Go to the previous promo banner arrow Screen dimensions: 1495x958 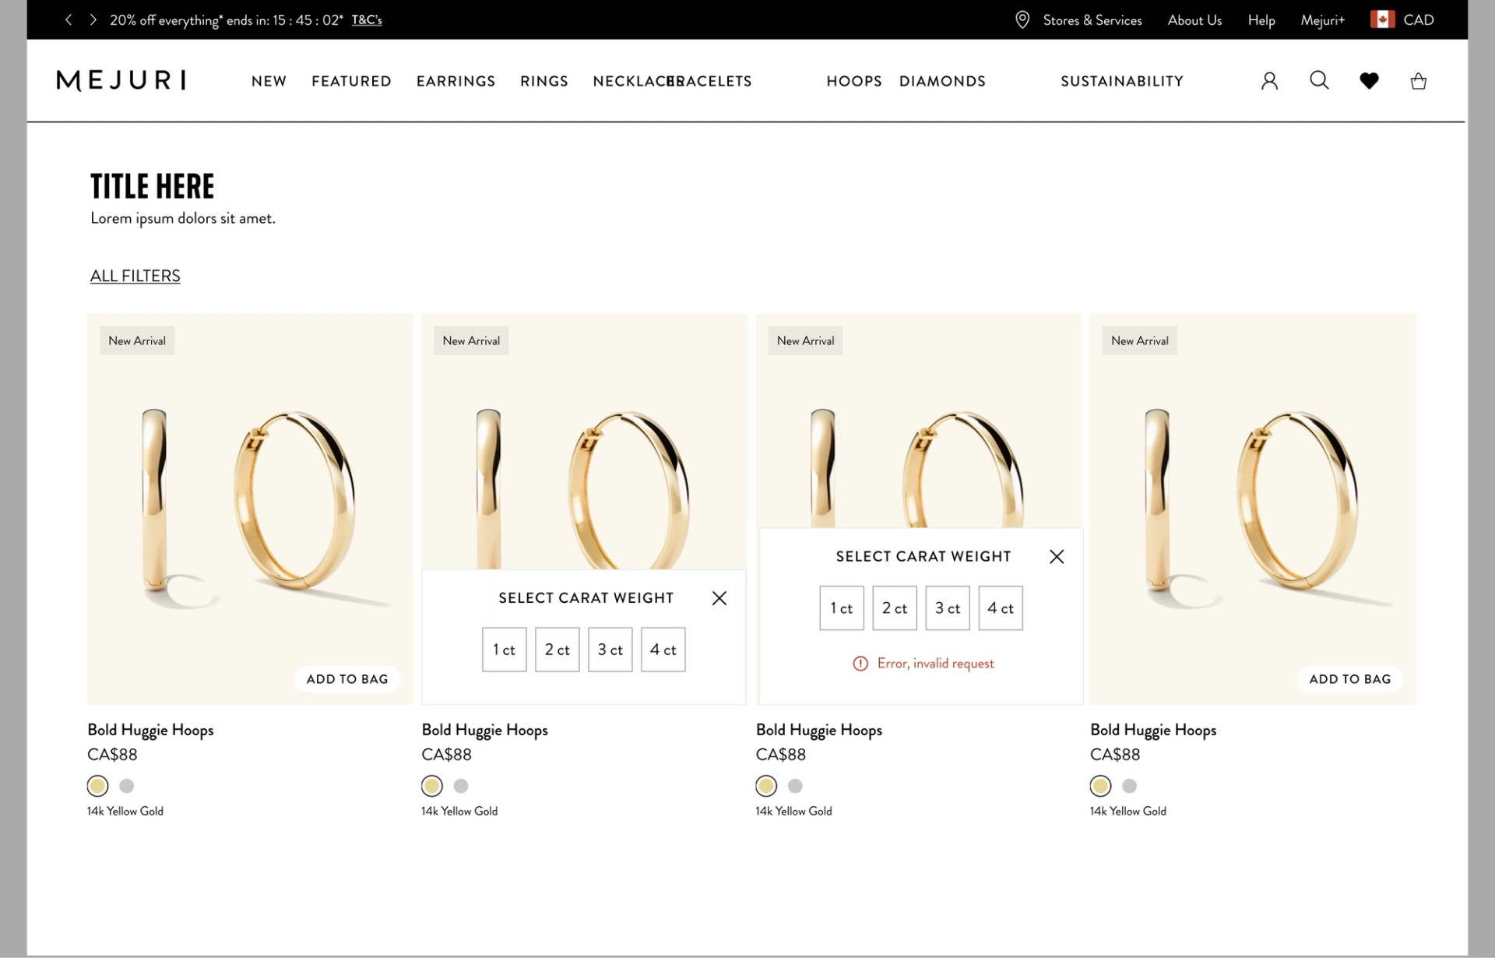pos(69,20)
